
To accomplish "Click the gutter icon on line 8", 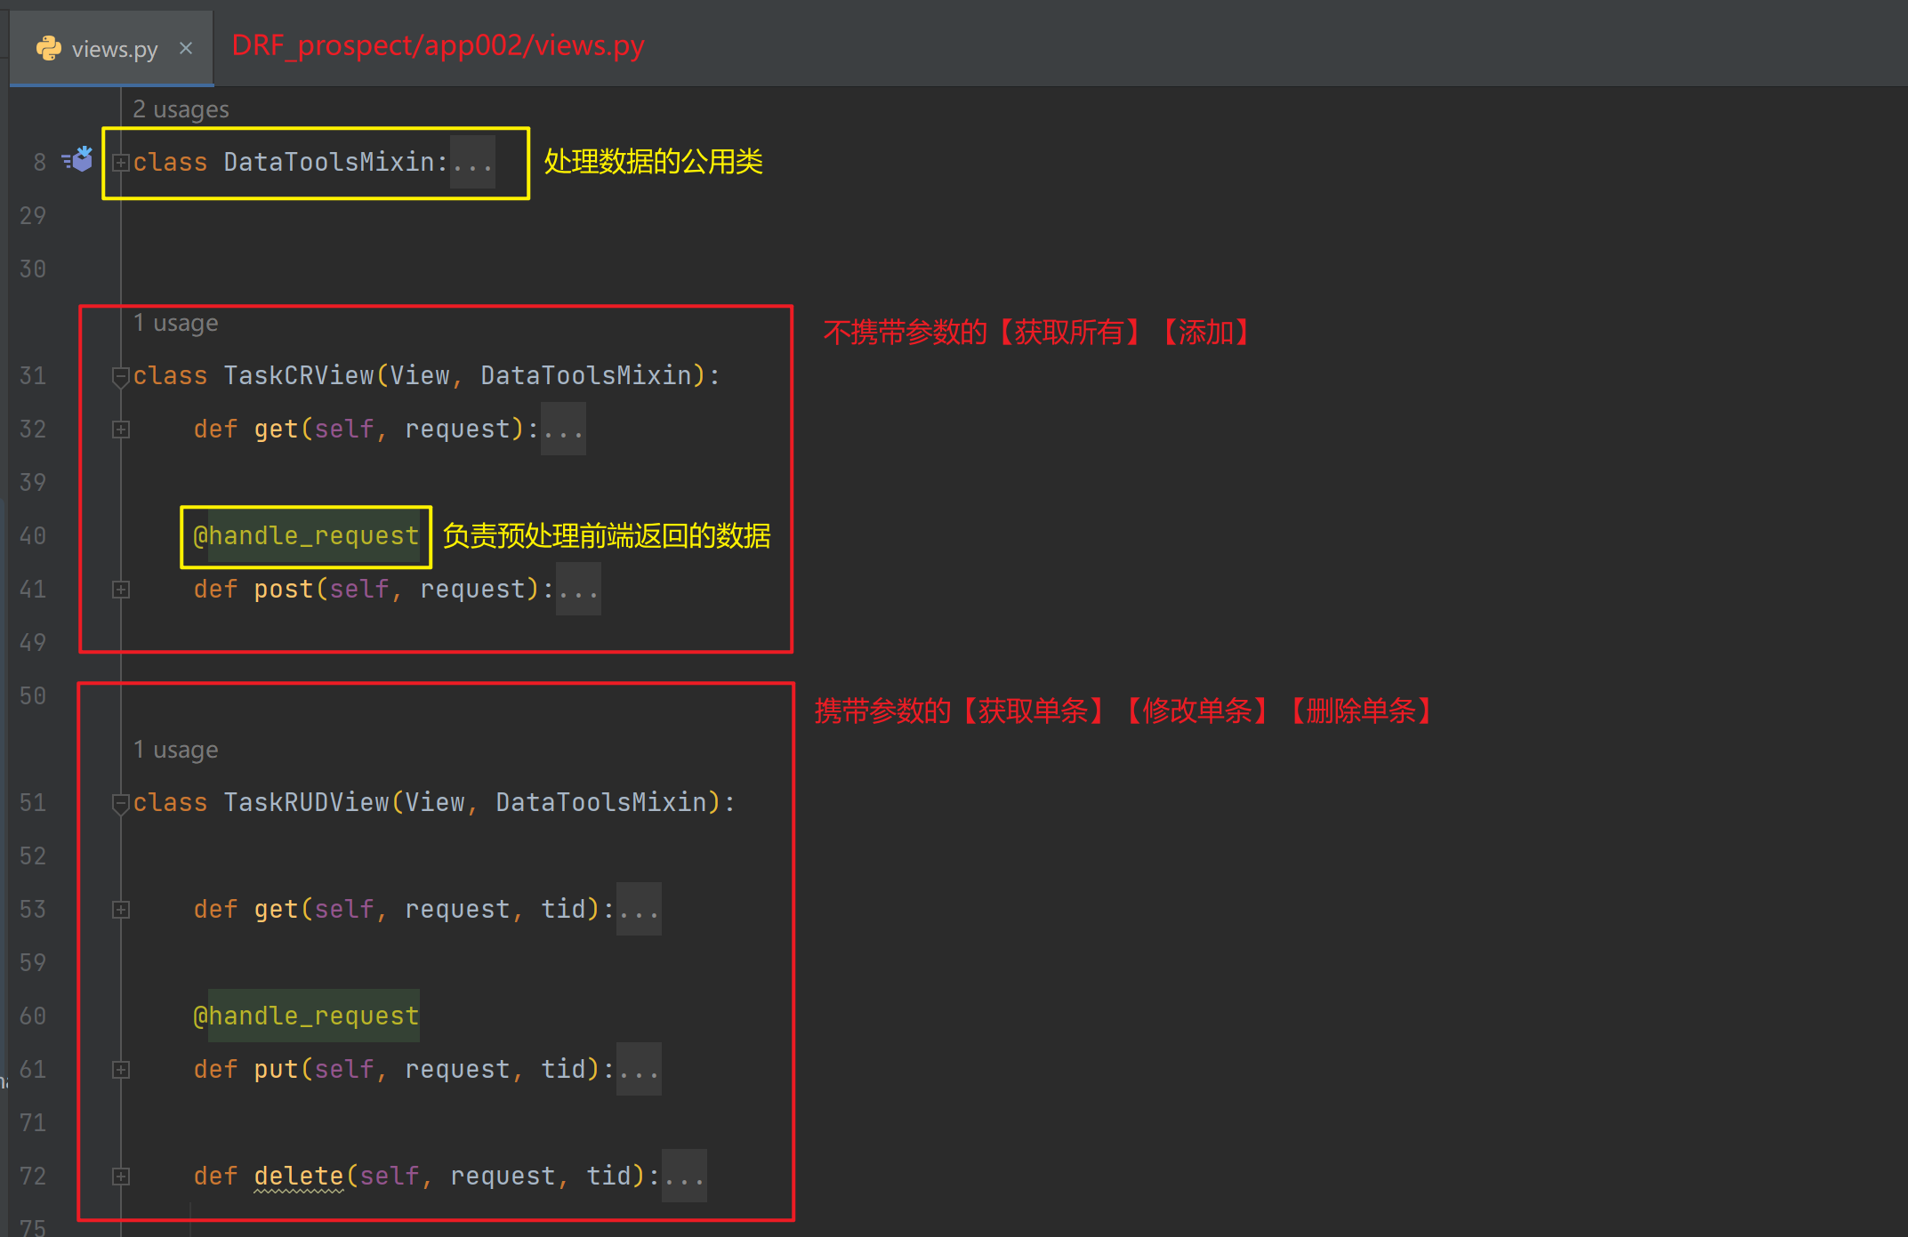I will pyautogui.click(x=78, y=160).
